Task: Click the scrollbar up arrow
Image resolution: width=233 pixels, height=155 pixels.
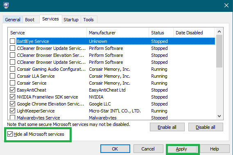Action: tap(219, 31)
